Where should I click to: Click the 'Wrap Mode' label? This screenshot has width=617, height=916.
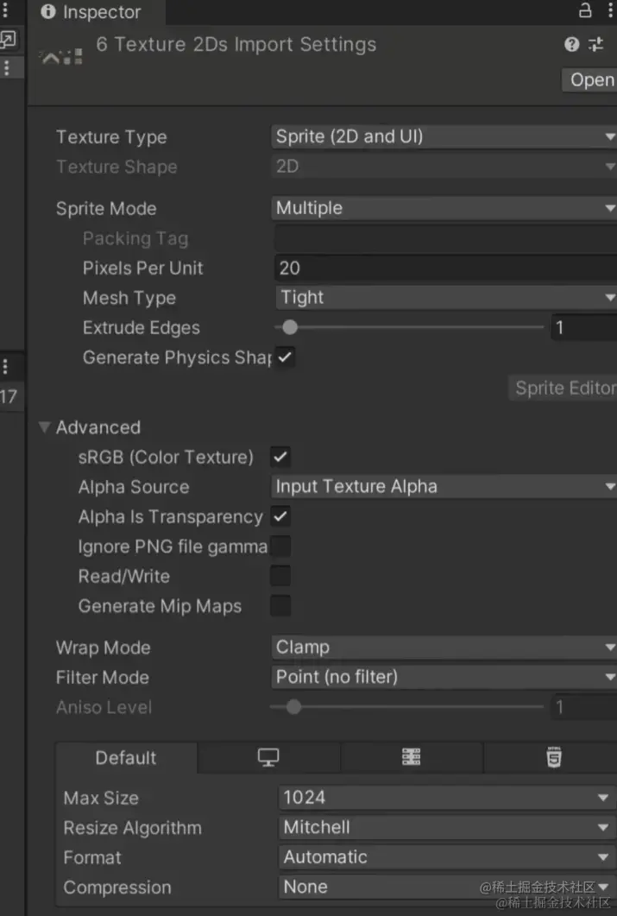[x=104, y=648]
